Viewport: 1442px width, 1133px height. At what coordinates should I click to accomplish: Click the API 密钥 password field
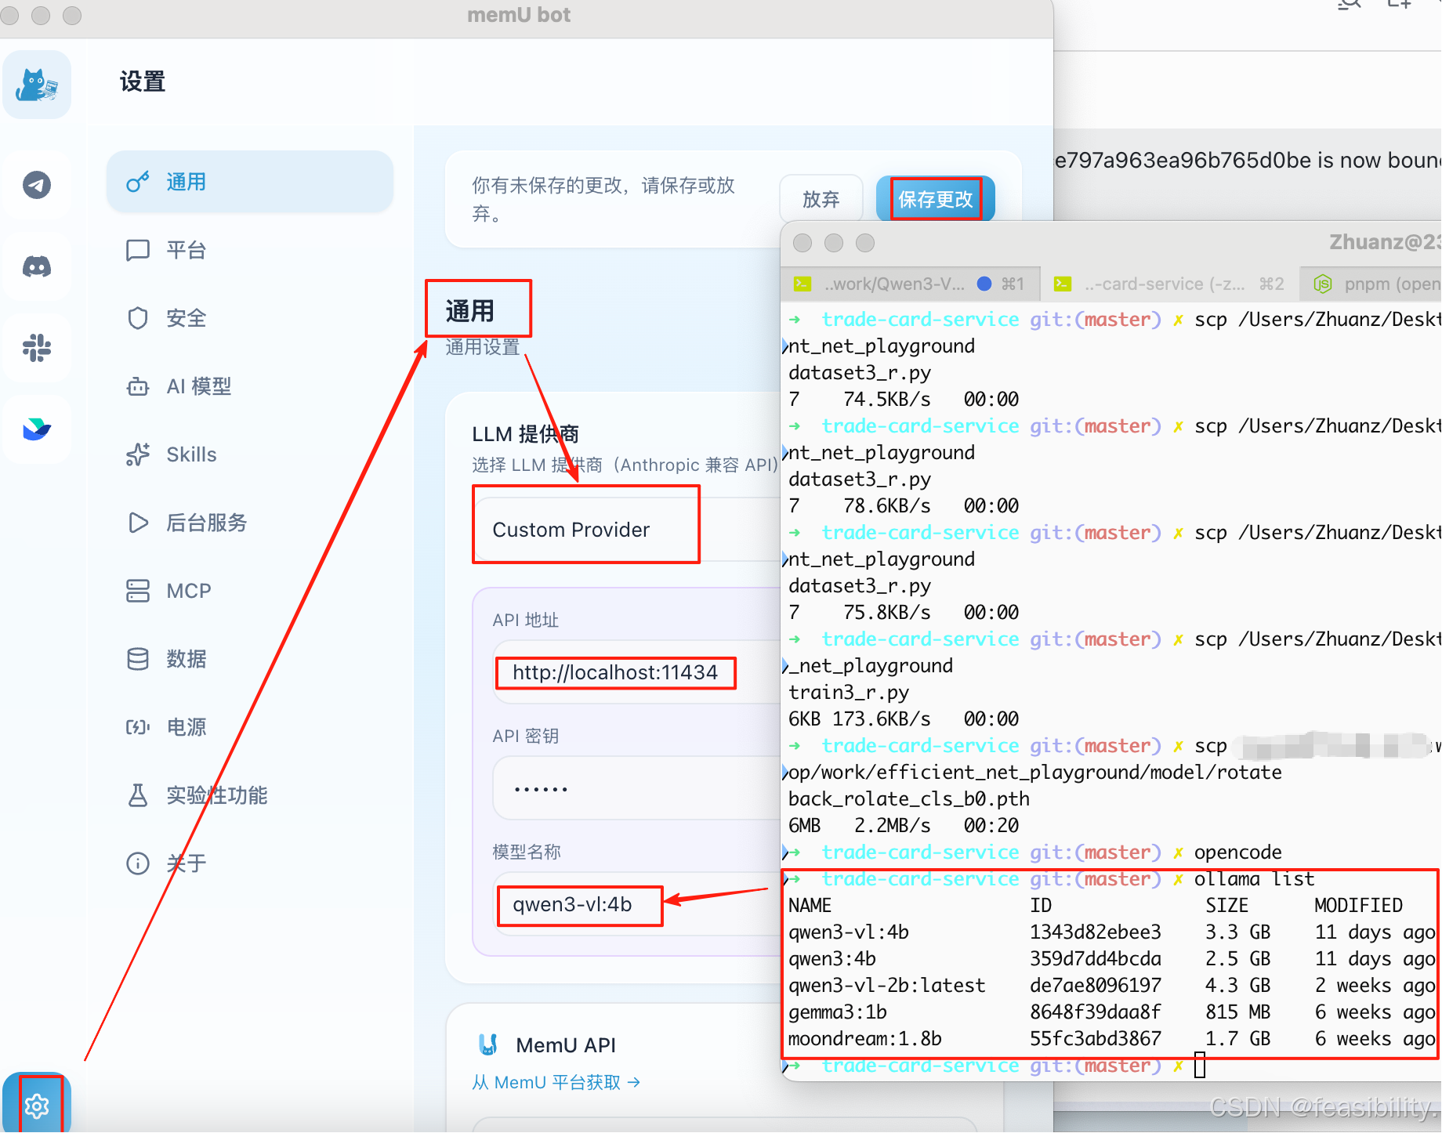(x=636, y=788)
